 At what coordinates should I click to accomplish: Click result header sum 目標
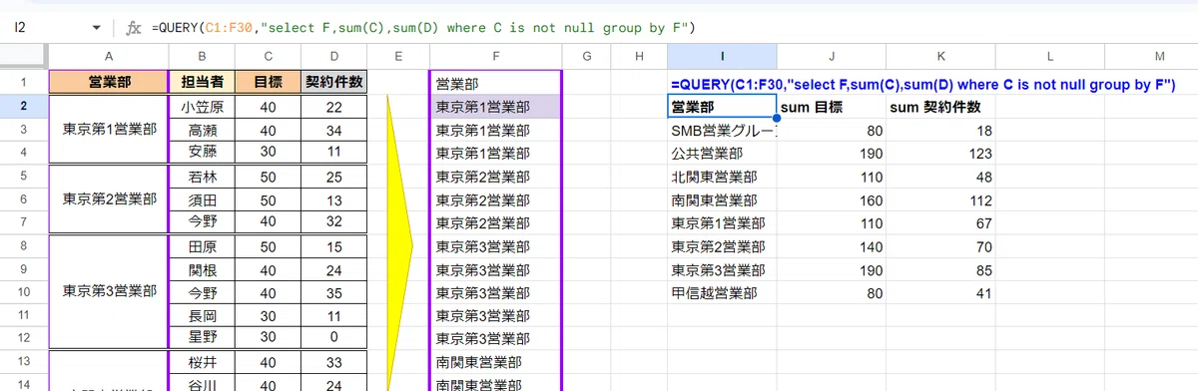831,106
